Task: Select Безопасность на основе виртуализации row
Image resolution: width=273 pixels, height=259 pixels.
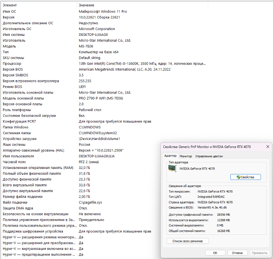Action: (x=81, y=214)
